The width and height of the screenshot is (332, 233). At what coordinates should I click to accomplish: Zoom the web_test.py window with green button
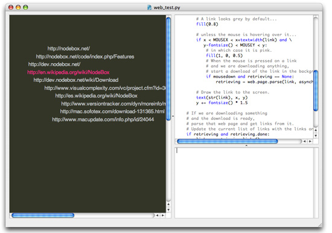(x=25, y=7)
